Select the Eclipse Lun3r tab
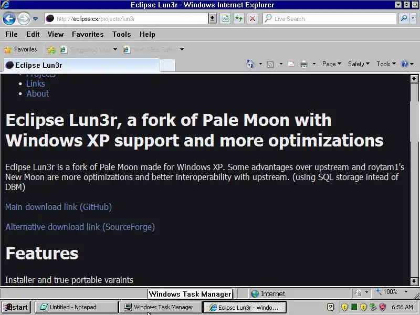 point(81,65)
